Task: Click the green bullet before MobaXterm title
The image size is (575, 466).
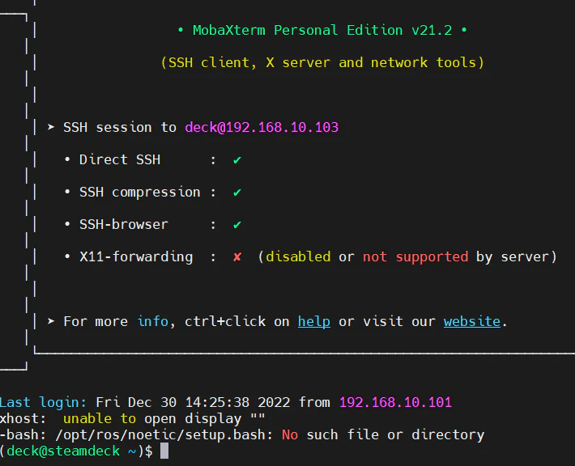Action: (181, 31)
